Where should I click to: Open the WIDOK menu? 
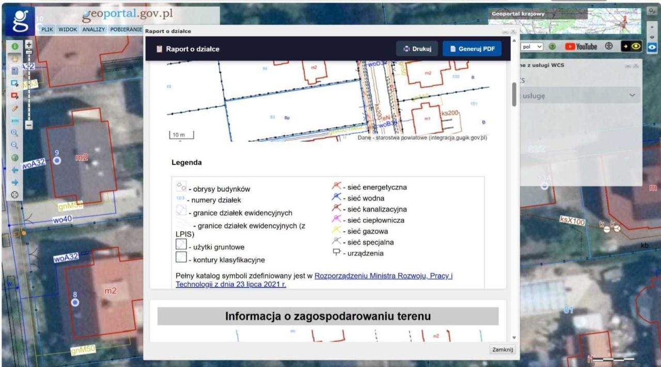pos(68,29)
